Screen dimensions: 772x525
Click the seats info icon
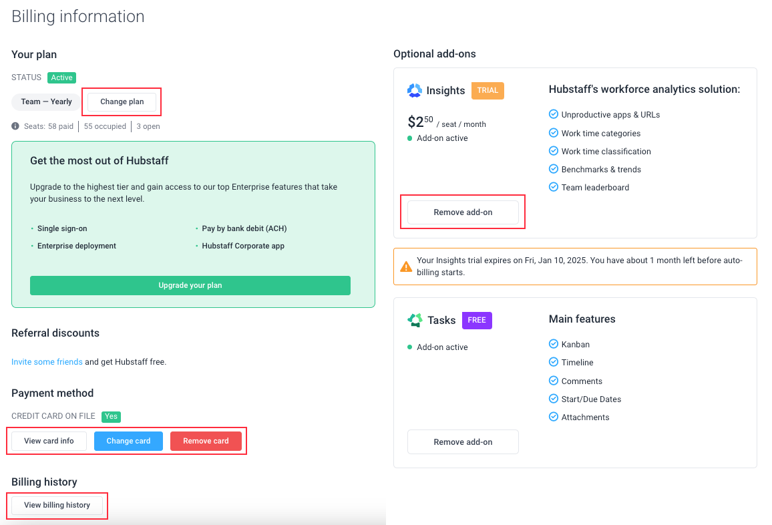point(15,126)
